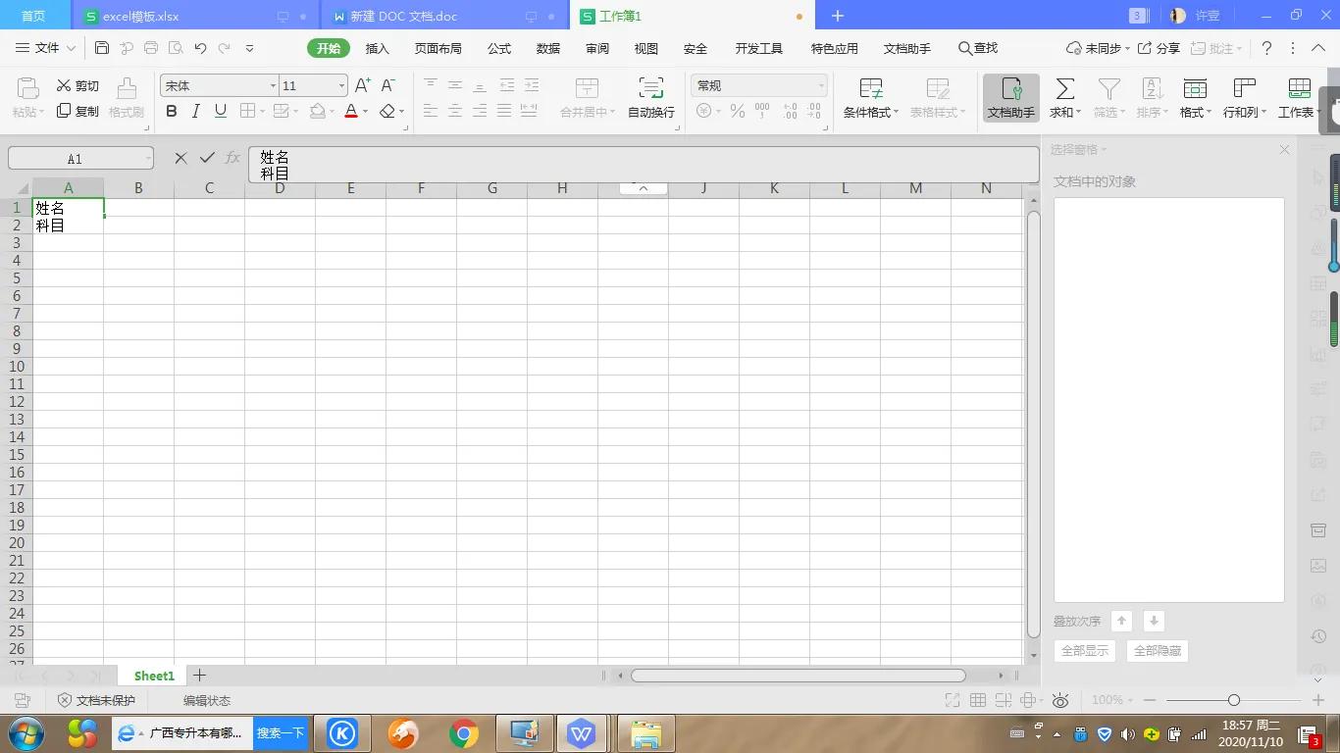
Task: Click the 剪切 (Cut) scissors icon
Action: coord(65,85)
